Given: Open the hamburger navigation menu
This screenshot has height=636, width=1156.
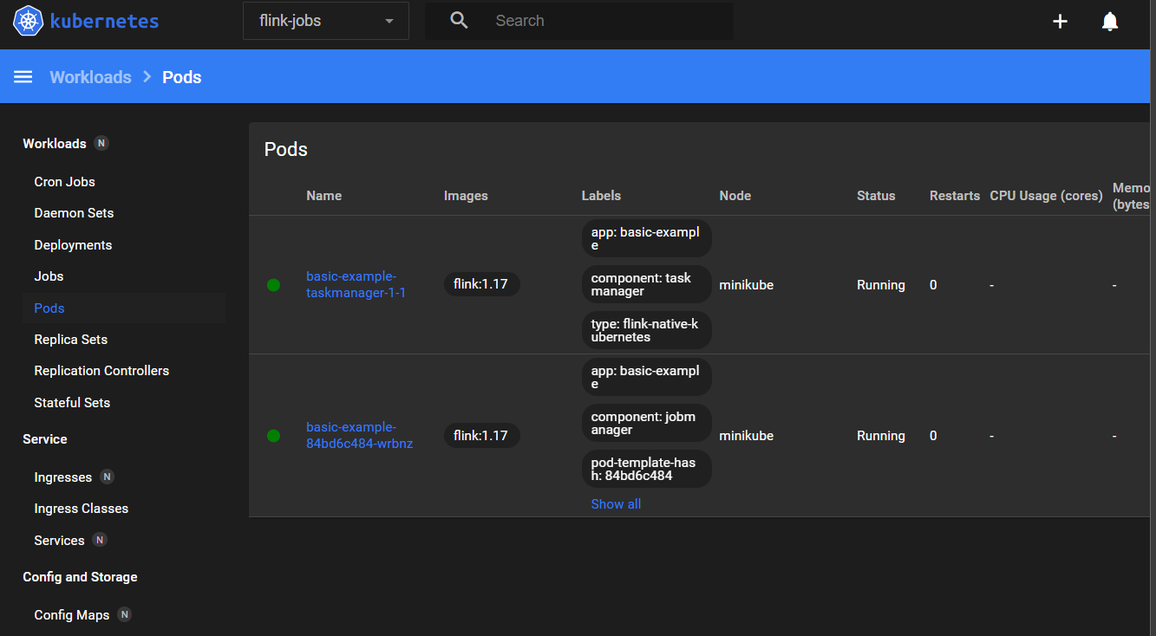Looking at the screenshot, I should point(23,77).
